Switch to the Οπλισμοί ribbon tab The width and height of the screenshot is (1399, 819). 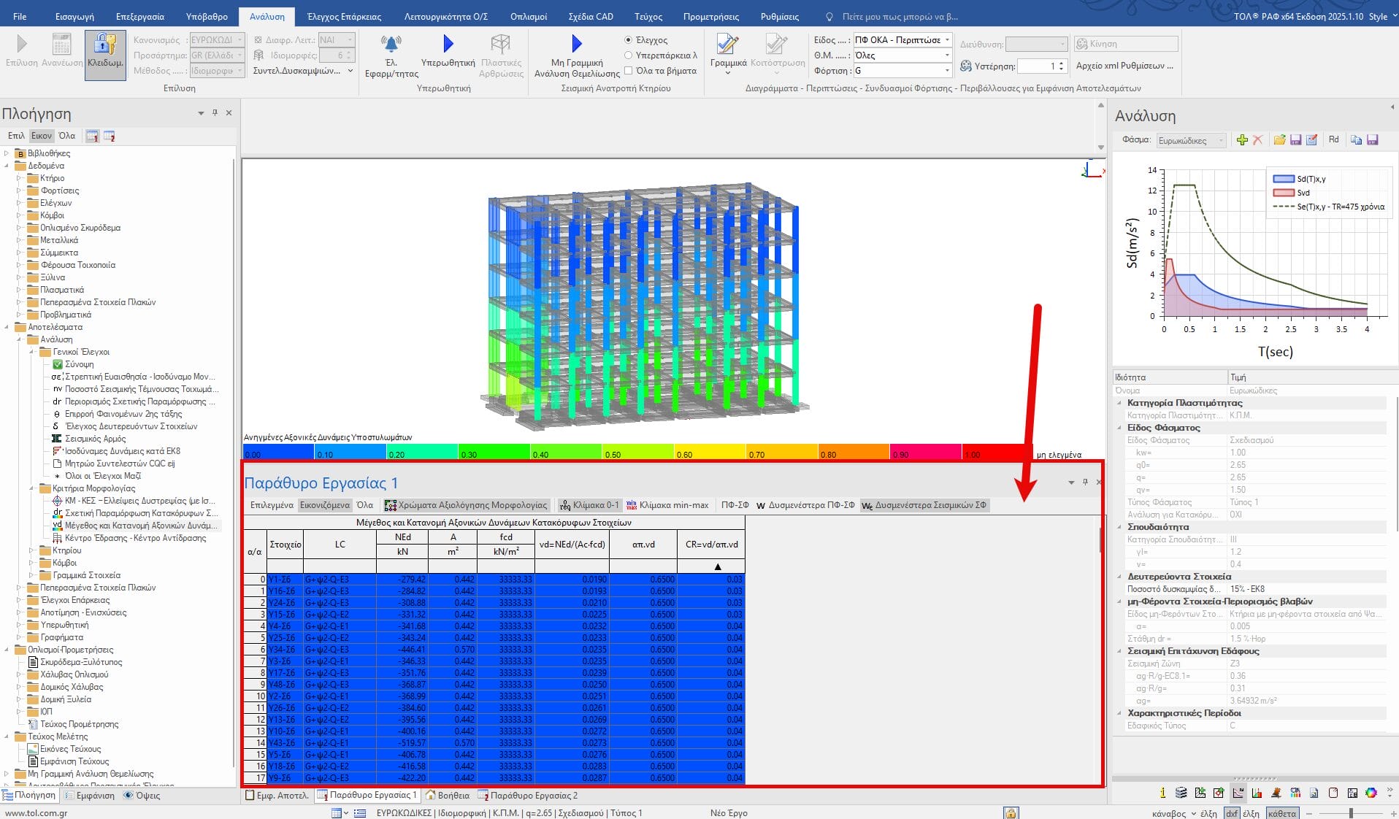pos(528,16)
